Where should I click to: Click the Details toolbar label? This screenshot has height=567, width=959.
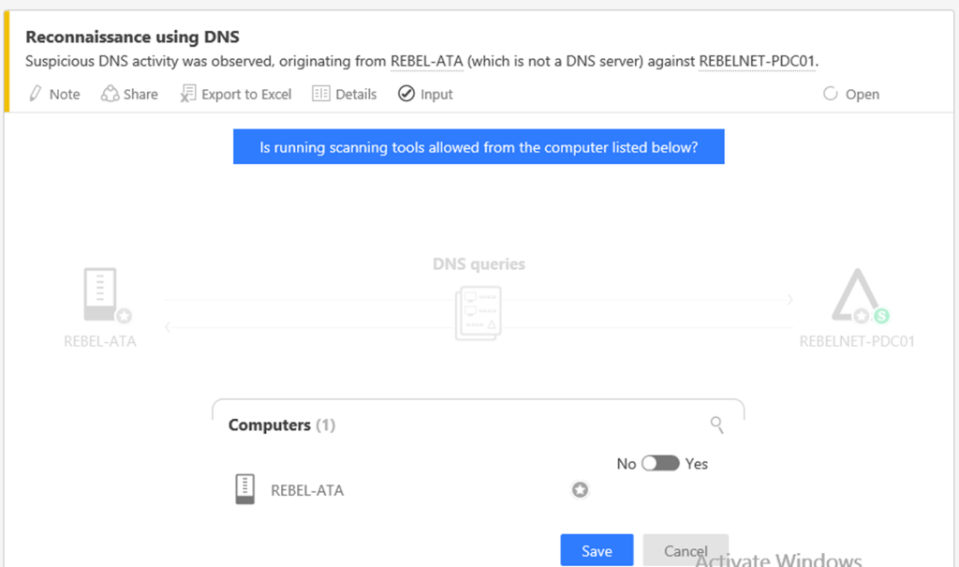(x=356, y=94)
